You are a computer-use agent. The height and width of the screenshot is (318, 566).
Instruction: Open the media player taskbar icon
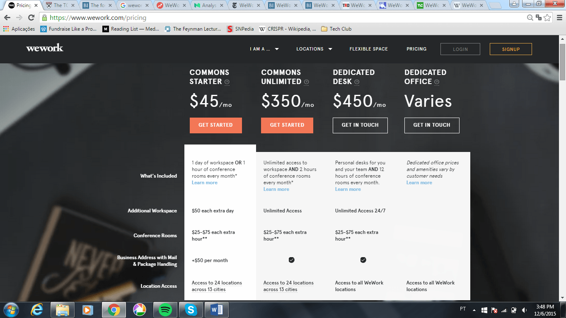click(x=87, y=310)
